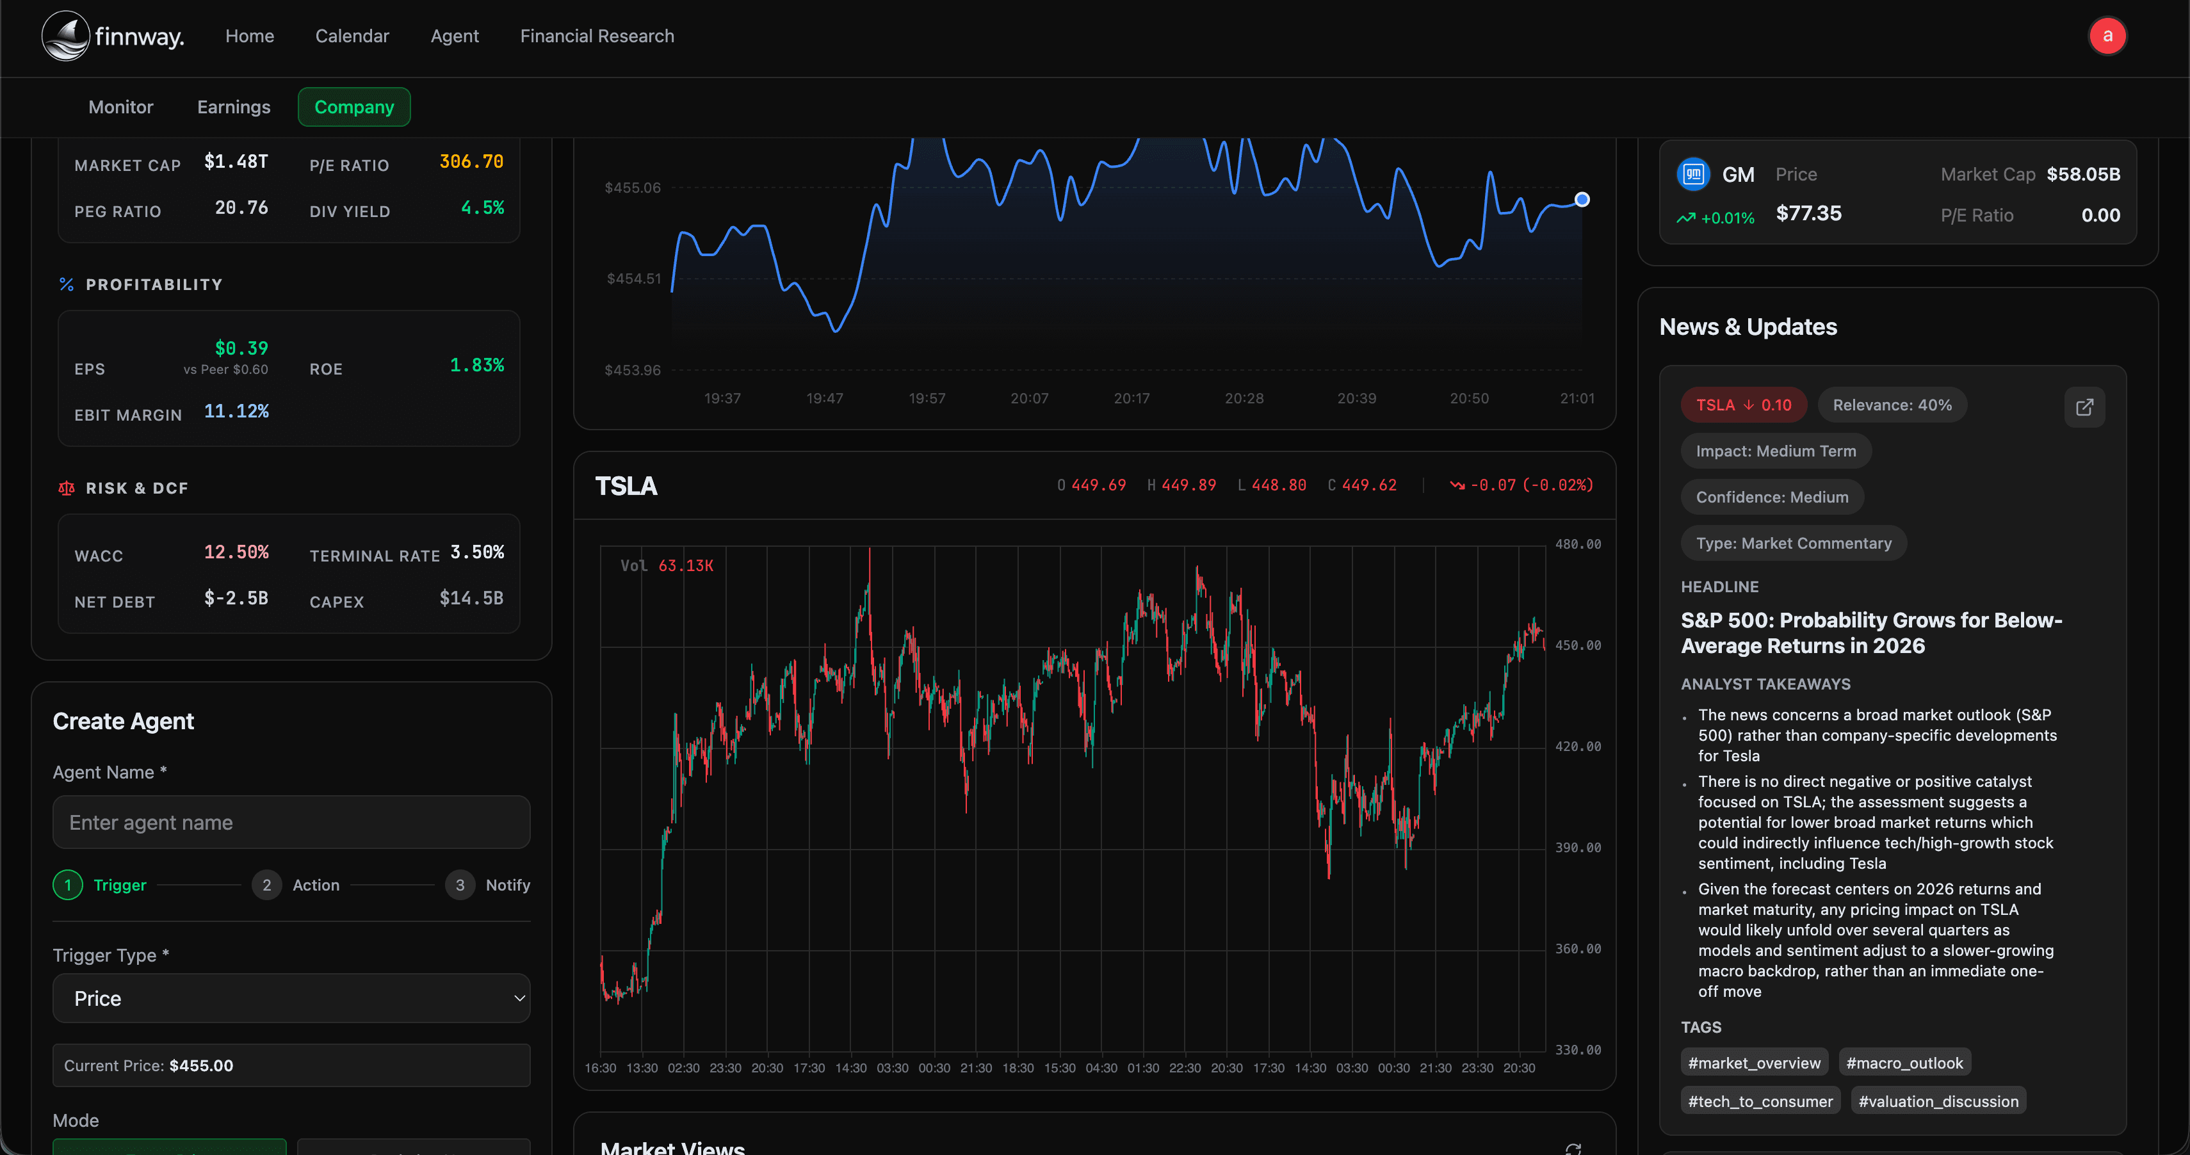
Task: Go to step 1 Trigger
Action: (68, 885)
